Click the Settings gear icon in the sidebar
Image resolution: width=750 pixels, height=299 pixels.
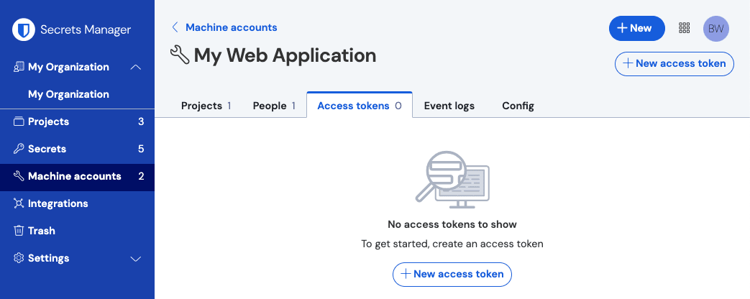coord(19,258)
